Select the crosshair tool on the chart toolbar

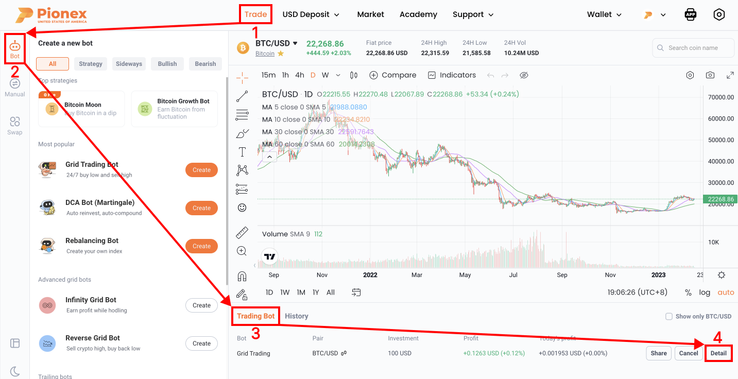click(x=242, y=76)
